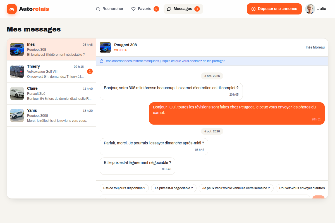Click the Messages badge showing 1
Screen dimensions: 335x223
pyautogui.click(x=197, y=9)
